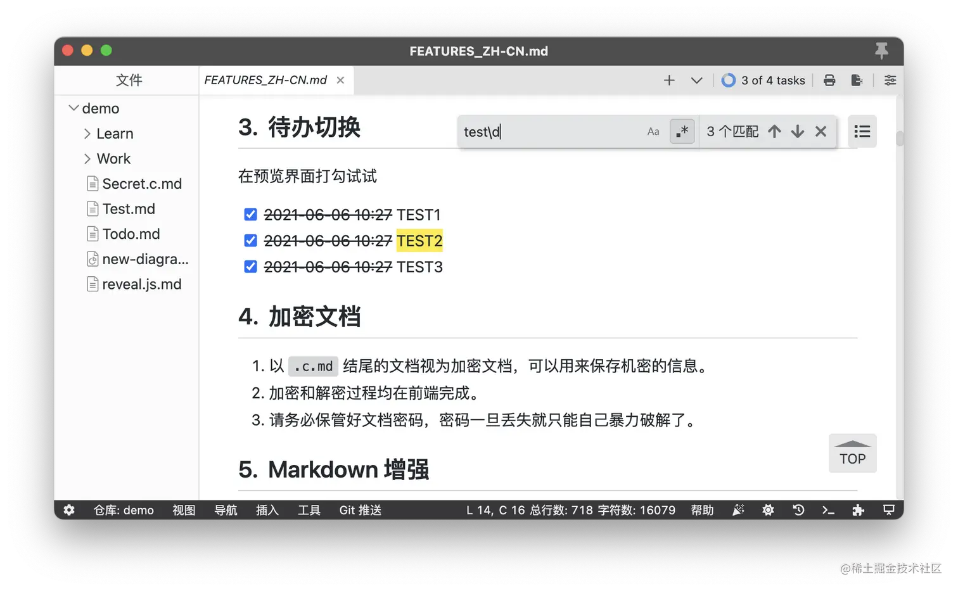Click the new-diagra... diagram file icon

[93, 259]
